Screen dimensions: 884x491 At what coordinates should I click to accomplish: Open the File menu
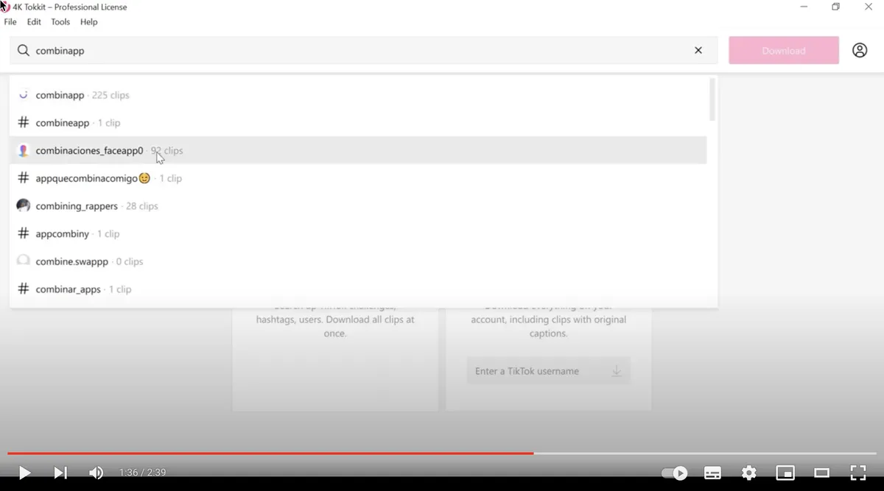tap(10, 22)
